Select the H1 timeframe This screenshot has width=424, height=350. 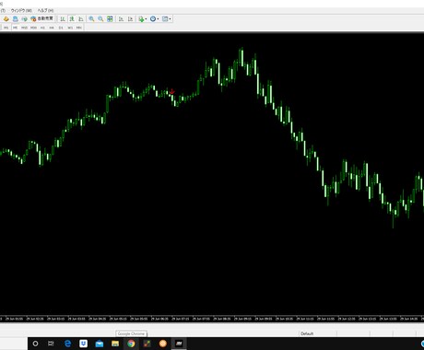[x=42, y=28]
